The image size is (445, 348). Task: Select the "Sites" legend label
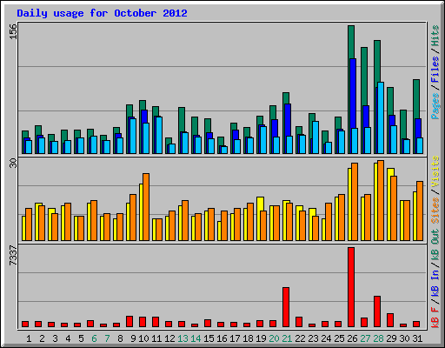[435, 211]
